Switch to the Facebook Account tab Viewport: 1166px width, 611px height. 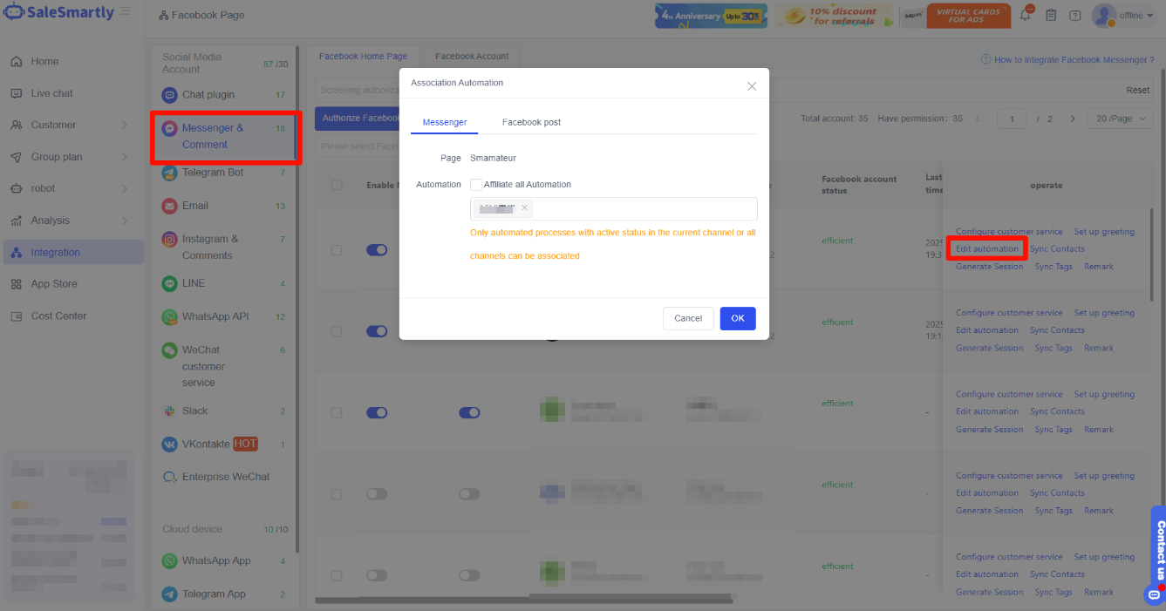coord(472,57)
